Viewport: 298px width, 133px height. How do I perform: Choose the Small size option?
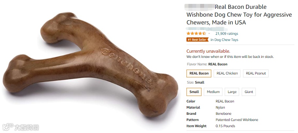(x=194, y=92)
